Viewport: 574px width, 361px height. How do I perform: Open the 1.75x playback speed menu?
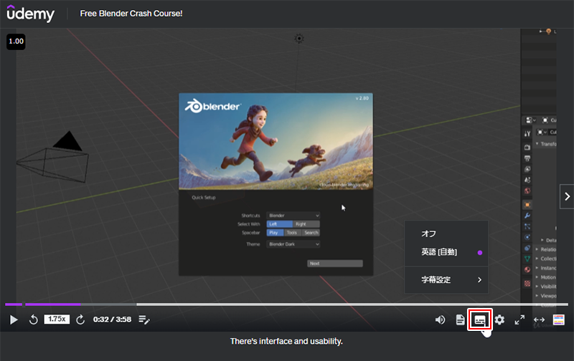point(57,319)
